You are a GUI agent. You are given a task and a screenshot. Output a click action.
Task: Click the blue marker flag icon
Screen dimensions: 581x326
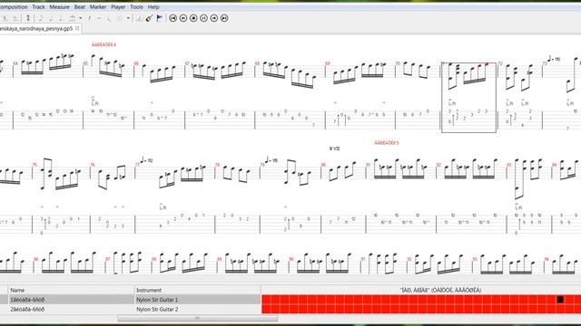pyautogui.click(x=160, y=18)
